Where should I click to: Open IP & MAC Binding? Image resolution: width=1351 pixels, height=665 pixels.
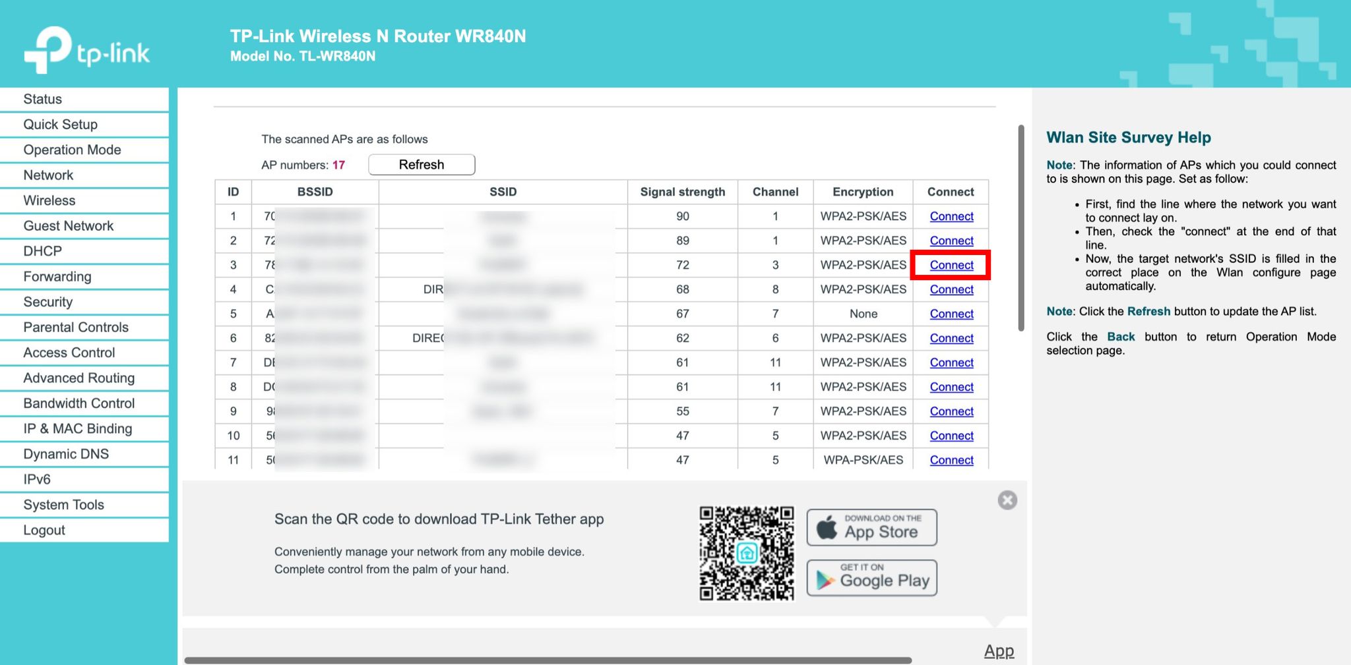point(84,429)
